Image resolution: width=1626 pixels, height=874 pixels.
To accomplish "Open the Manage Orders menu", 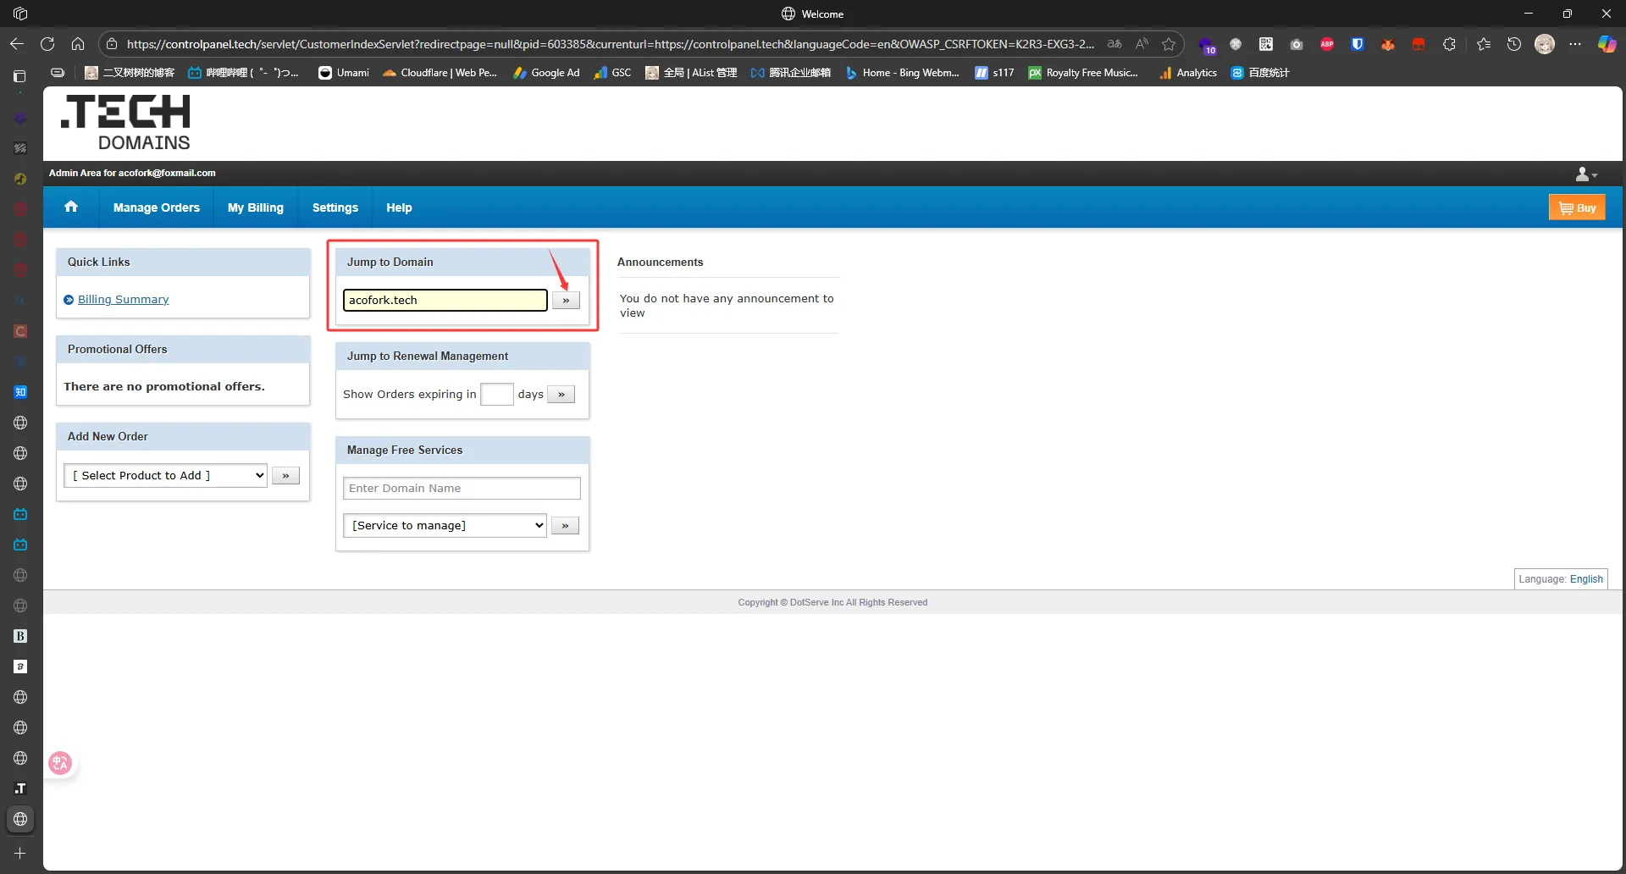I will [x=157, y=207].
